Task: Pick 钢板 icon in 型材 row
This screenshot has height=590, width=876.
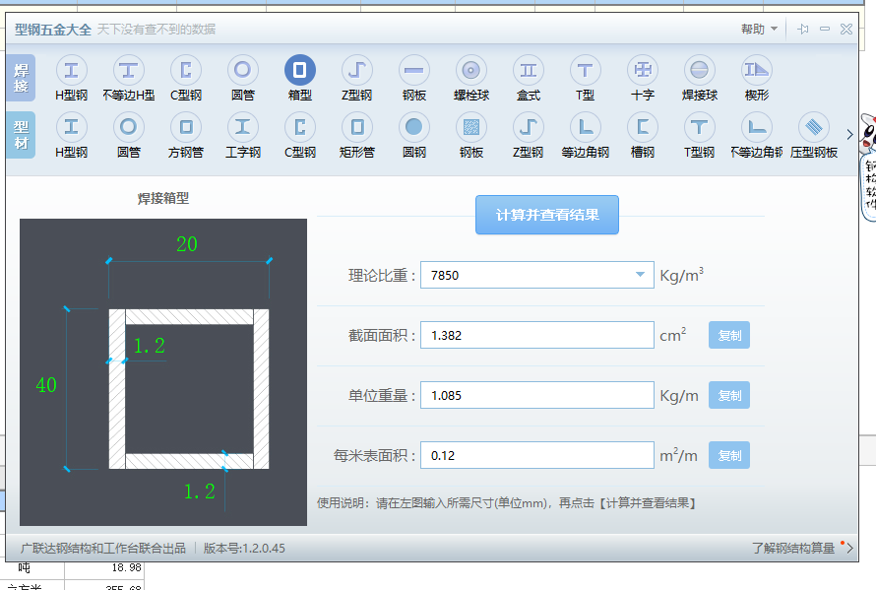Action: coord(471,127)
